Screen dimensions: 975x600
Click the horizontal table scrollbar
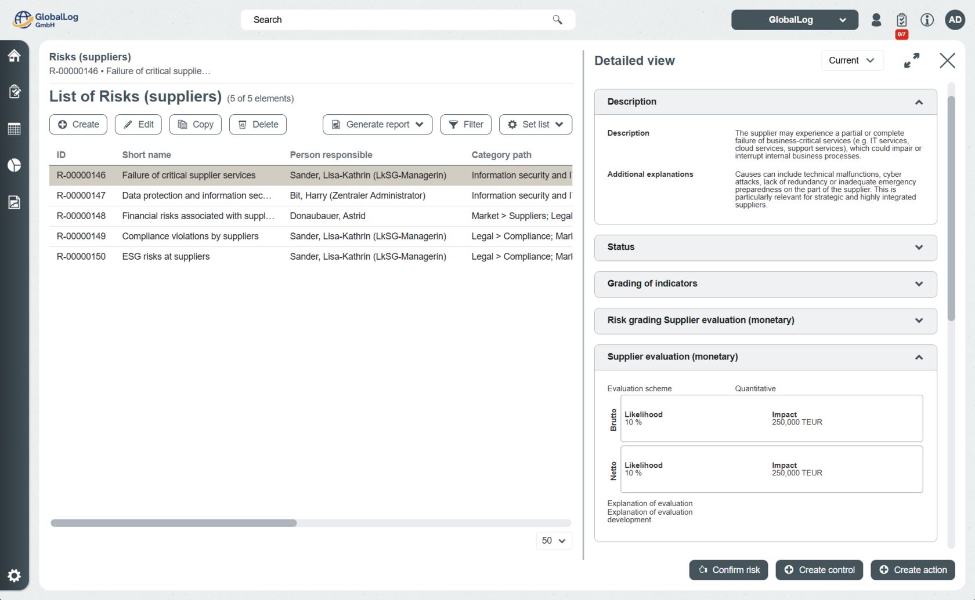click(x=174, y=523)
